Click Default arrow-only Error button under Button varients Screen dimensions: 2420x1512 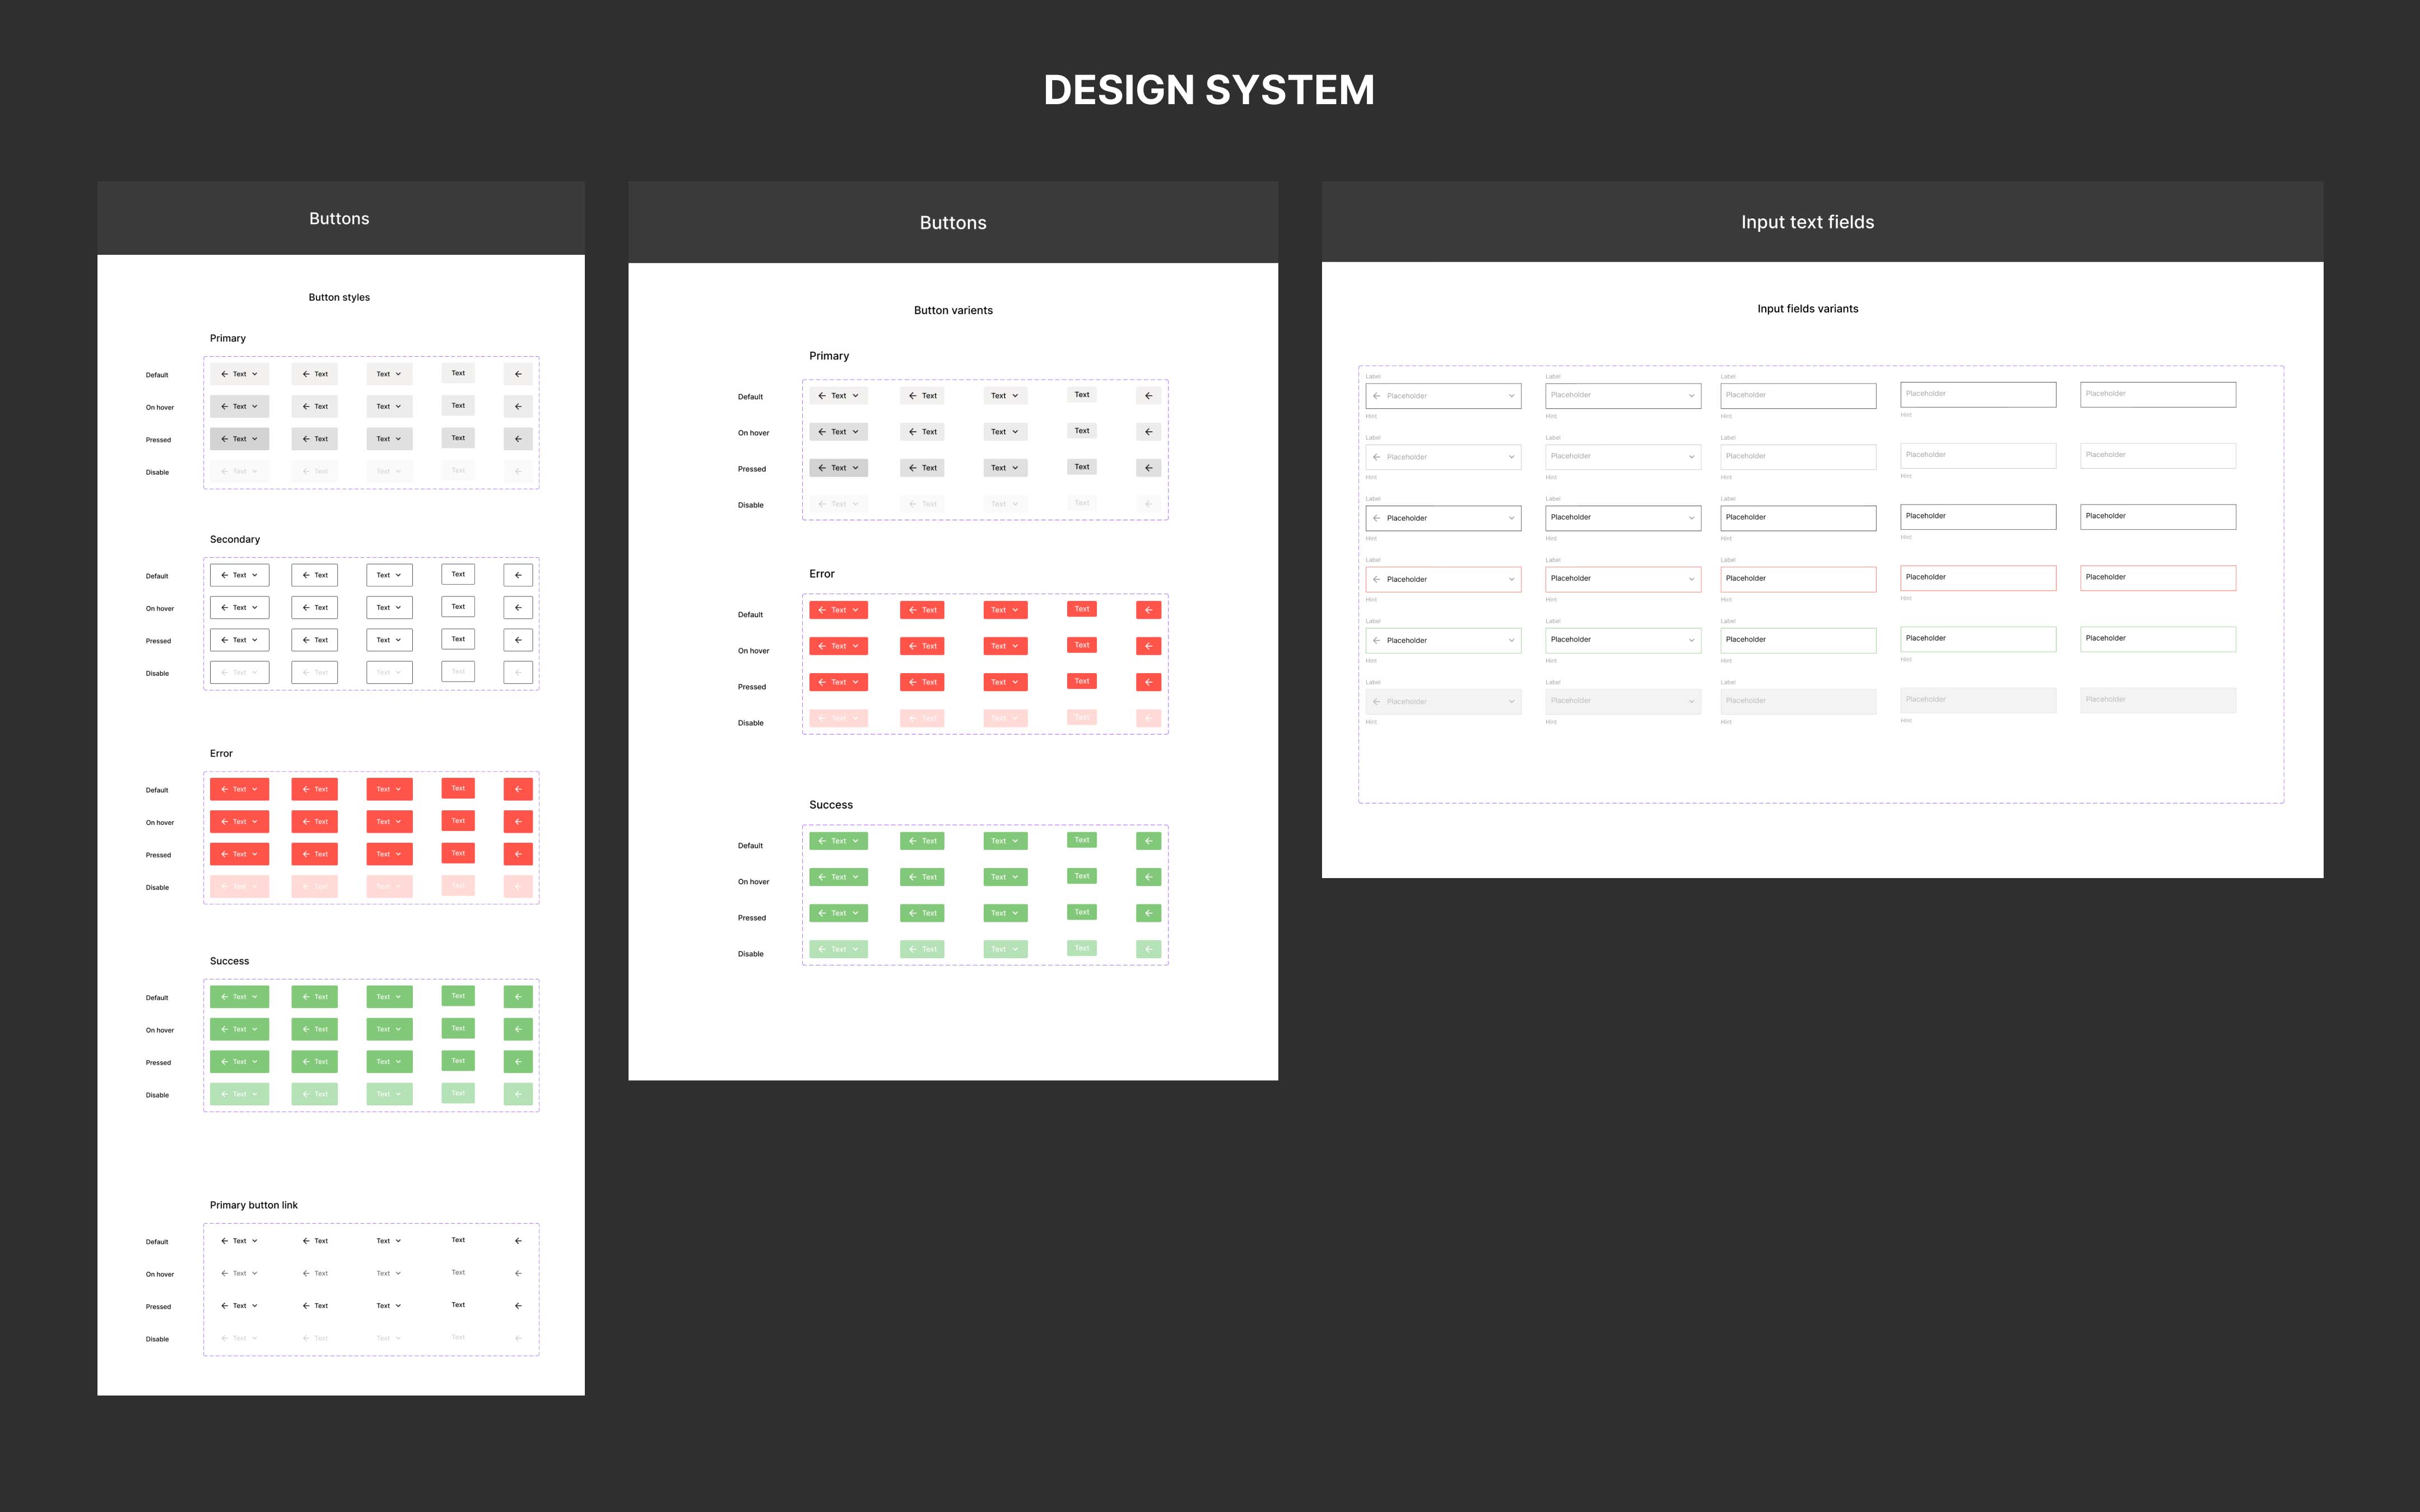pyautogui.click(x=1148, y=610)
